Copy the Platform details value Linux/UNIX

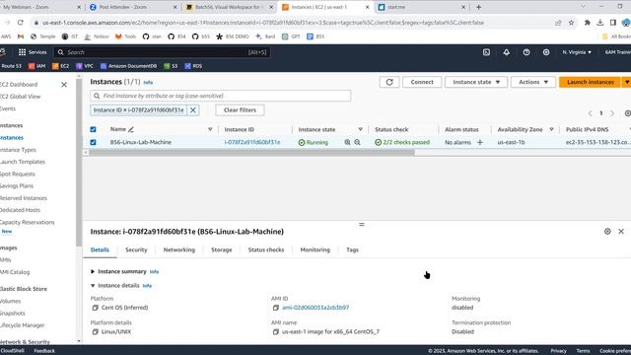(96, 331)
